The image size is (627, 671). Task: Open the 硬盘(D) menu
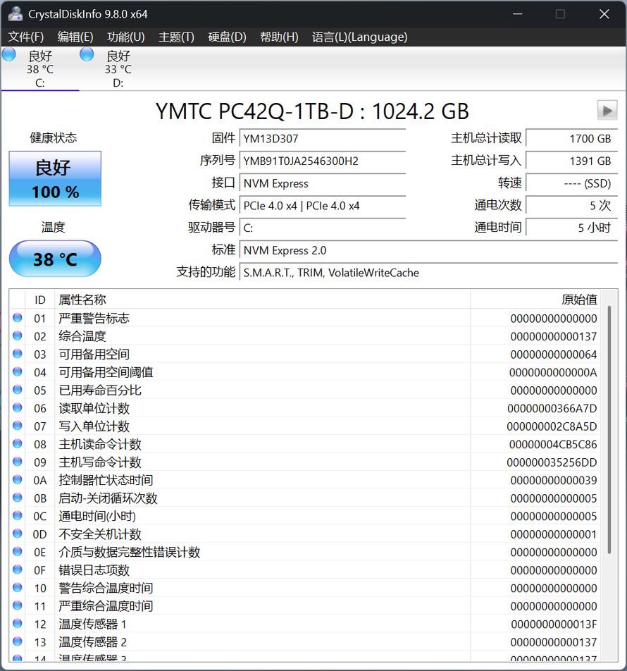coord(227,37)
